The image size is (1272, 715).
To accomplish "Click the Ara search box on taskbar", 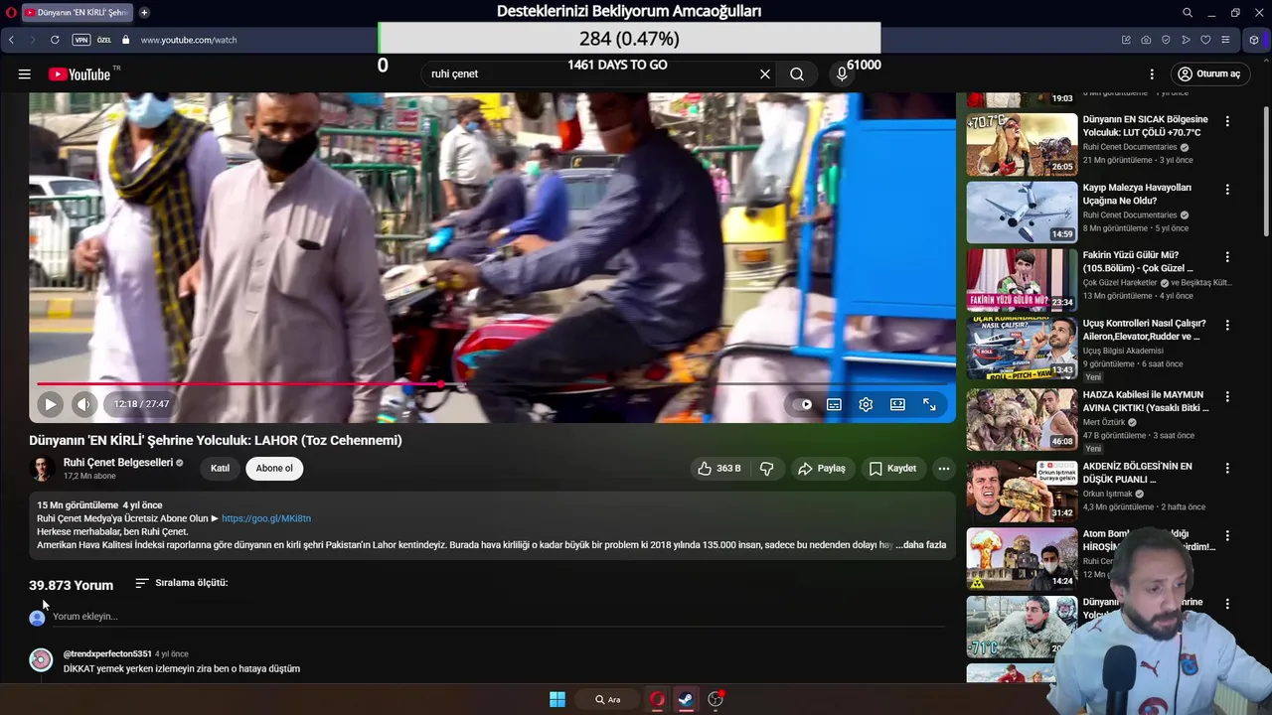I will click(607, 699).
